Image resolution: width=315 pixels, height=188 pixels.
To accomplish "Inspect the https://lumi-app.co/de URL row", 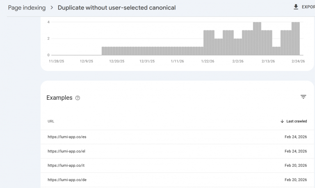I will pyautogui.click(x=67, y=180).
